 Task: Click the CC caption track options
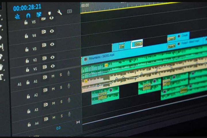coord(70,11)
